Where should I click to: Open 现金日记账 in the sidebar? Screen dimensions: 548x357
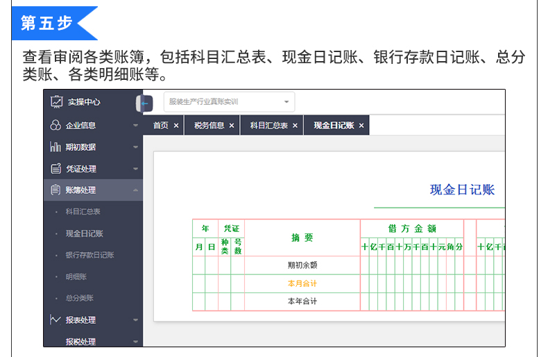click(84, 233)
